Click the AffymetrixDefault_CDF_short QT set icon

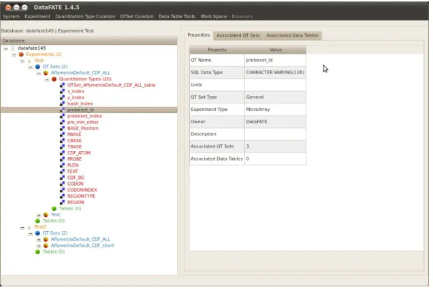46,245
